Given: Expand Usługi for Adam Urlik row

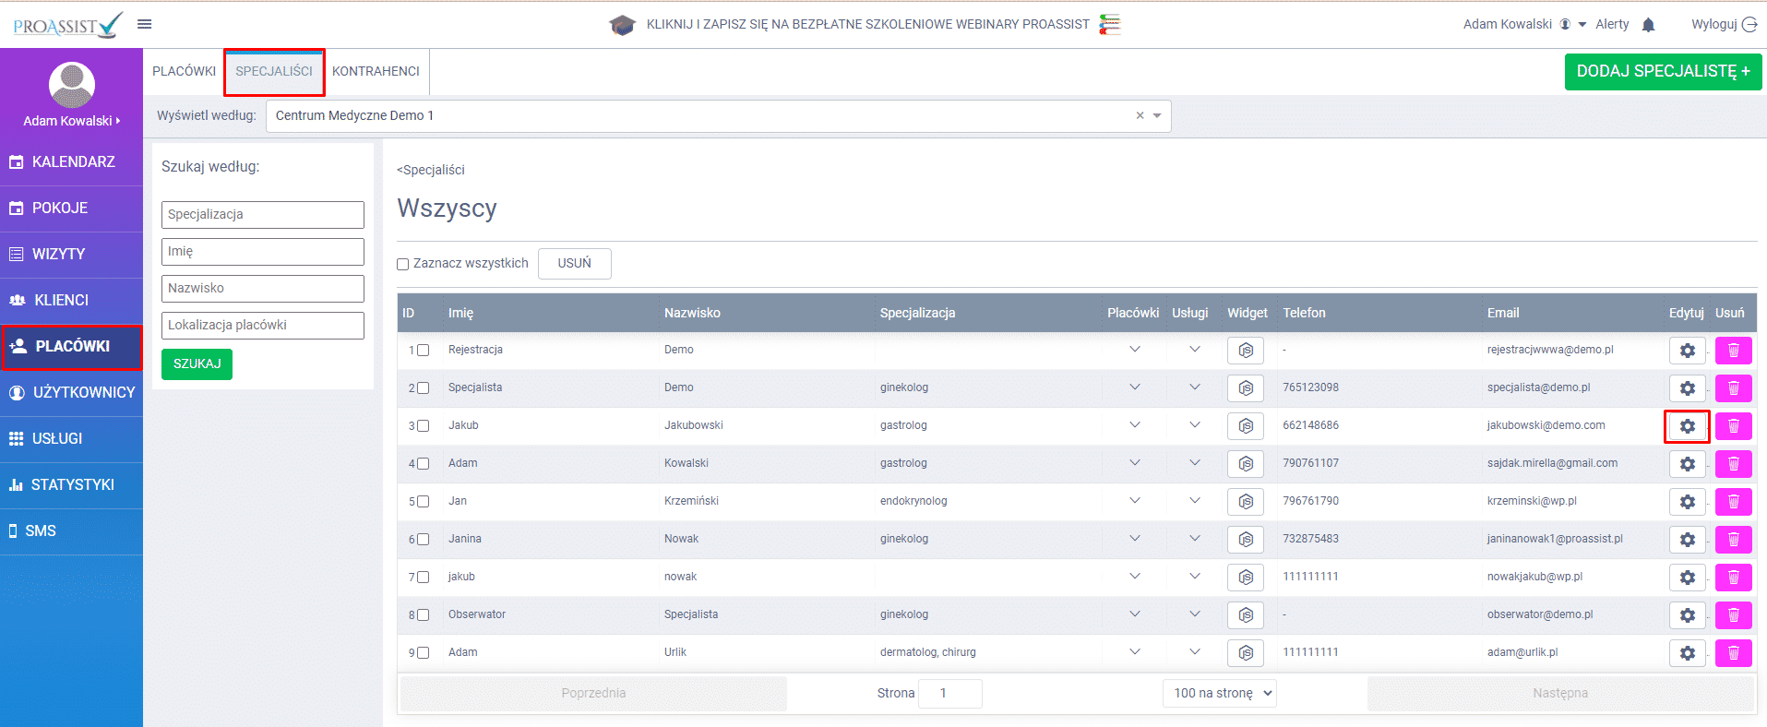Looking at the screenshot, I should click(x=1195, y=652).
